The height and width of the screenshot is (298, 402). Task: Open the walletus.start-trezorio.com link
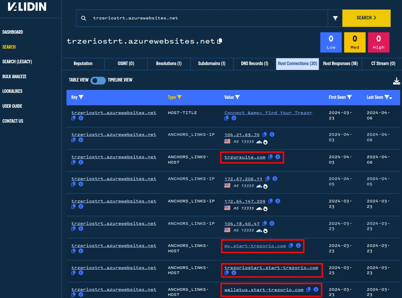(x=264, y=290)
